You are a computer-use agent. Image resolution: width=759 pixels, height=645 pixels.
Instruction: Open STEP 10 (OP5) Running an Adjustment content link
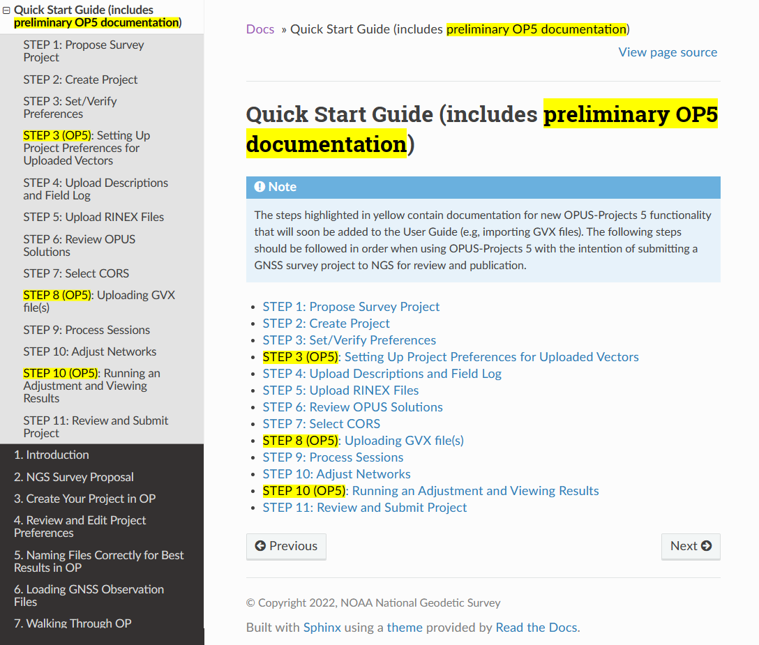[x=475, y=491]
